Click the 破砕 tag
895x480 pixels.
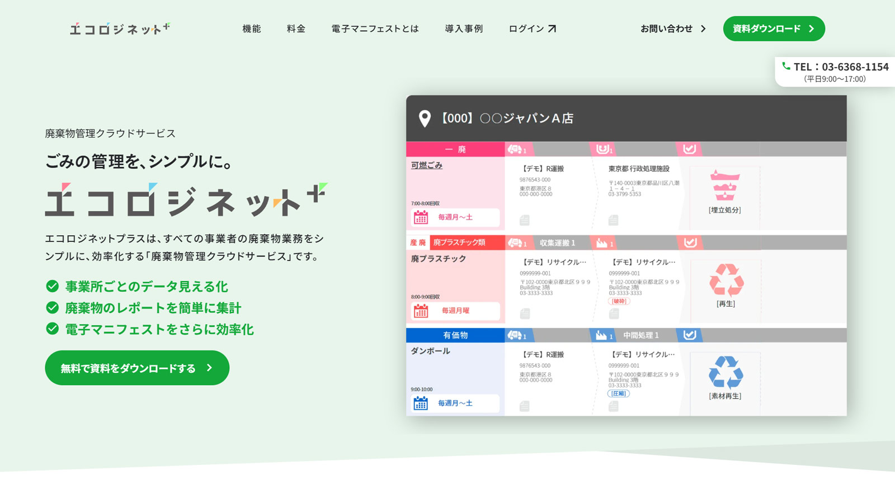(x=619, y=301)
